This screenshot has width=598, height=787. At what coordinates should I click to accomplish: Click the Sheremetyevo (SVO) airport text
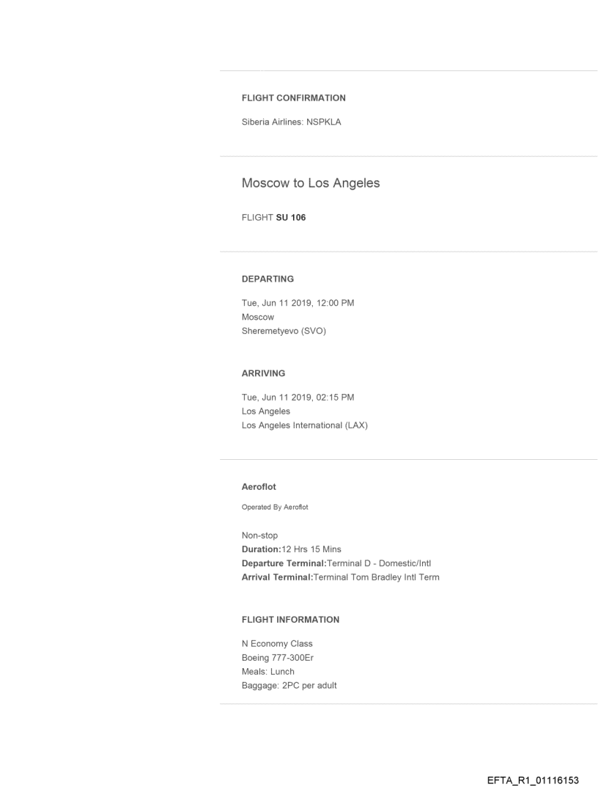click(x=284, y=331)
